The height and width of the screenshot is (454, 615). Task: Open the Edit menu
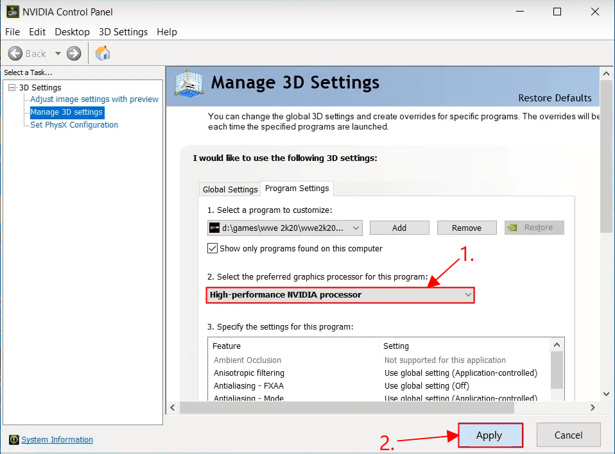[37, 31]
